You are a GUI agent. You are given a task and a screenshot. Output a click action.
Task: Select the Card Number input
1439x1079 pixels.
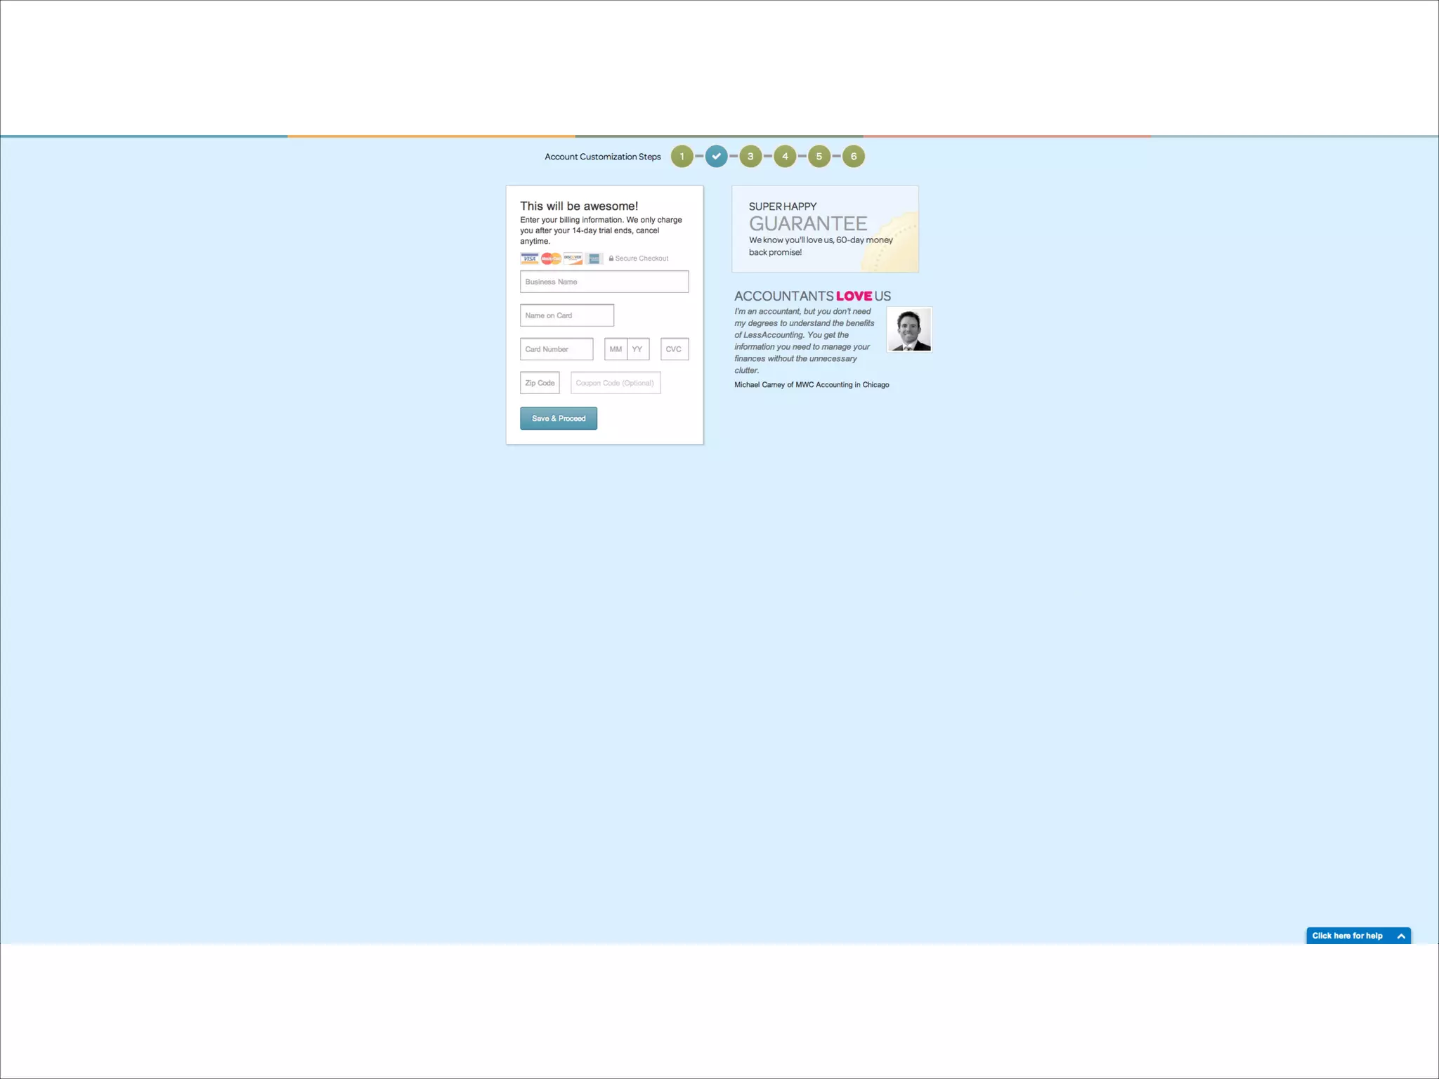coord(556,349)
